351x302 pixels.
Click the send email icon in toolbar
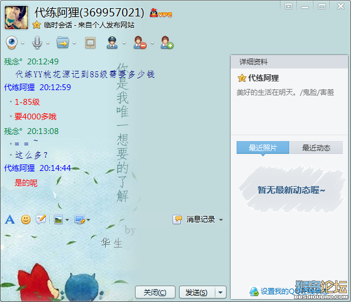tap(90, 42)
